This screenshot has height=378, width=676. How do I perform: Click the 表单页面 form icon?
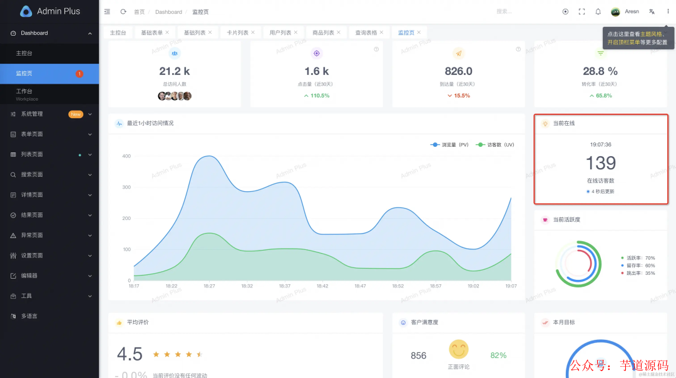click(x=13, y=134)
